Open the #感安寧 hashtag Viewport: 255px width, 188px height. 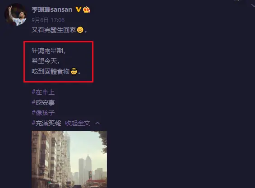pos(43,102)
